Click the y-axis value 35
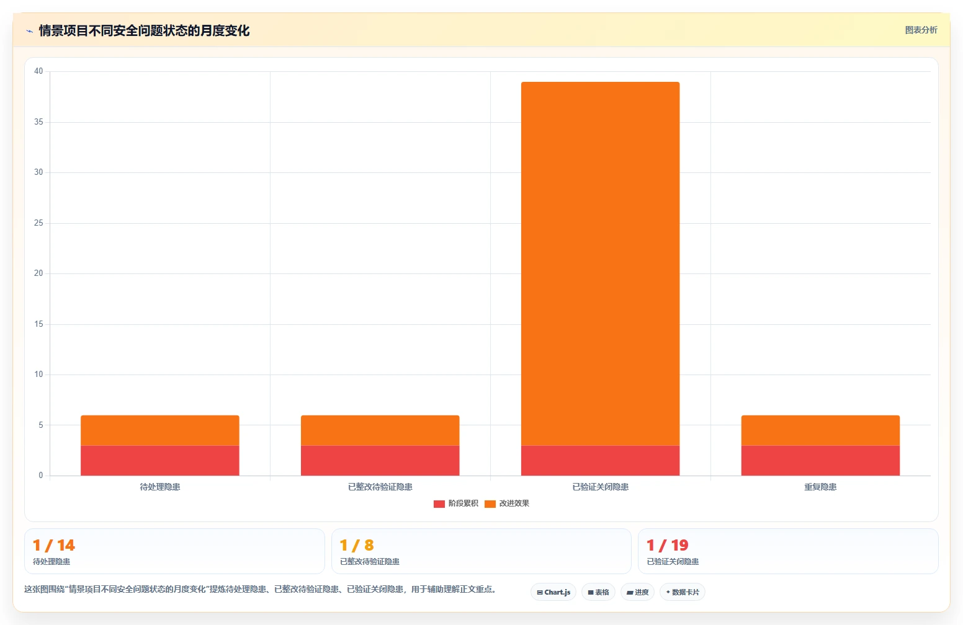The height and width of the screenshot is (625, 963). pos(38,122)
